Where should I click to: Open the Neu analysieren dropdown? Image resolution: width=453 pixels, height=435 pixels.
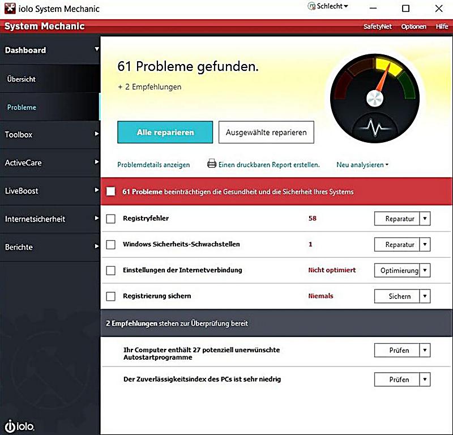pyautogui.click(x=362, y=165)
